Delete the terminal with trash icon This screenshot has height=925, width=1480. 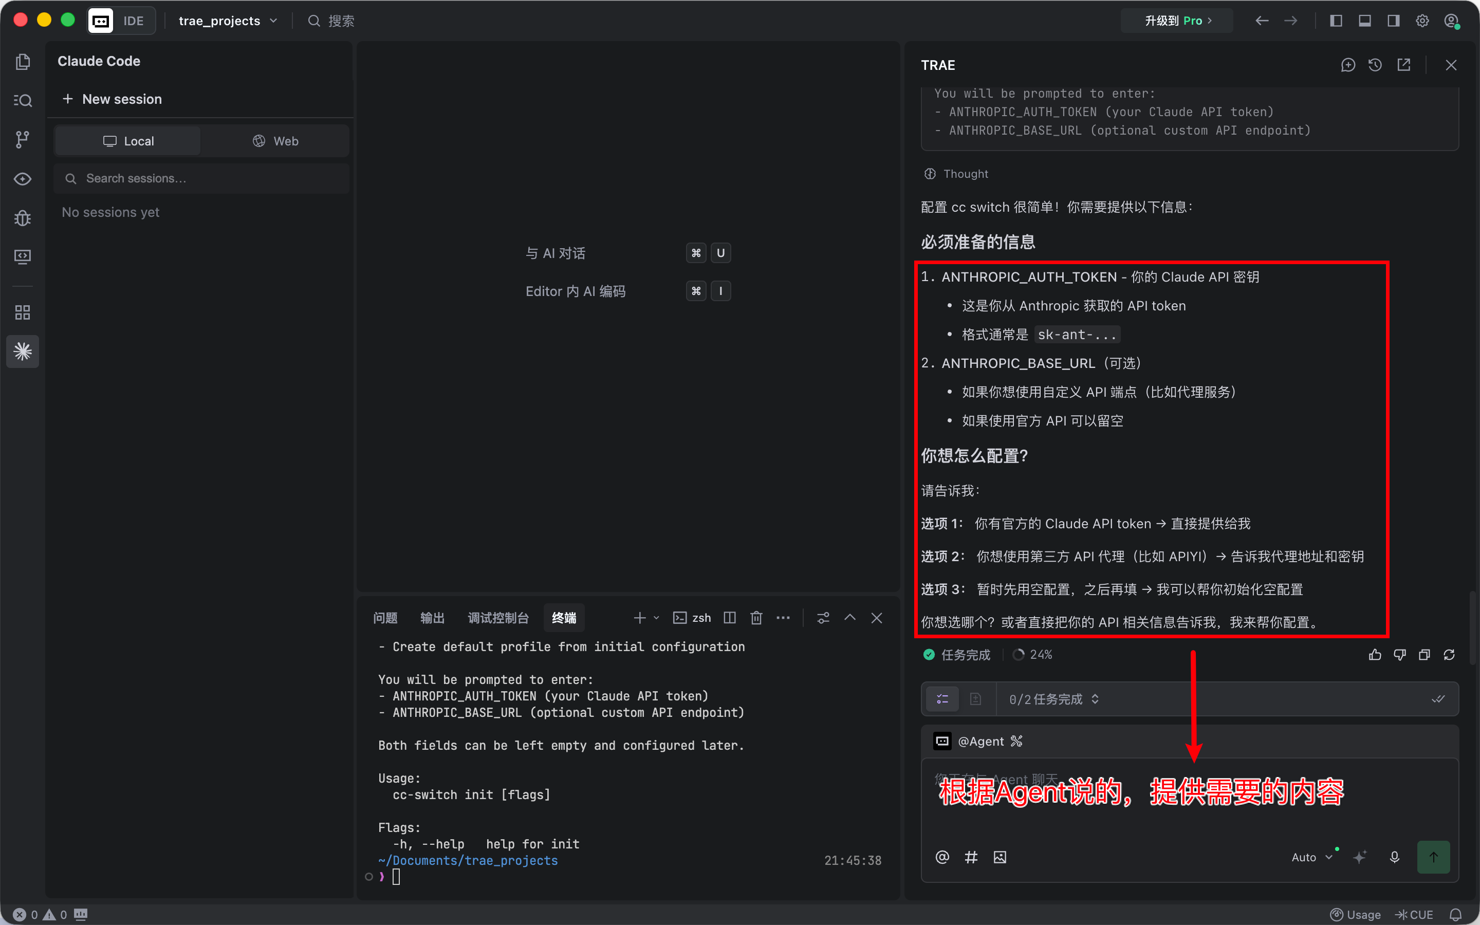[756, 618]
